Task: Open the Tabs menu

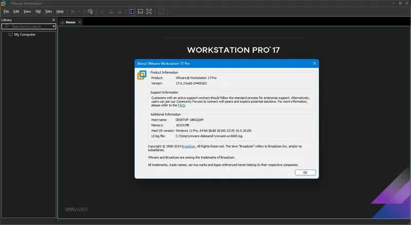Action: tap(48, 11)
